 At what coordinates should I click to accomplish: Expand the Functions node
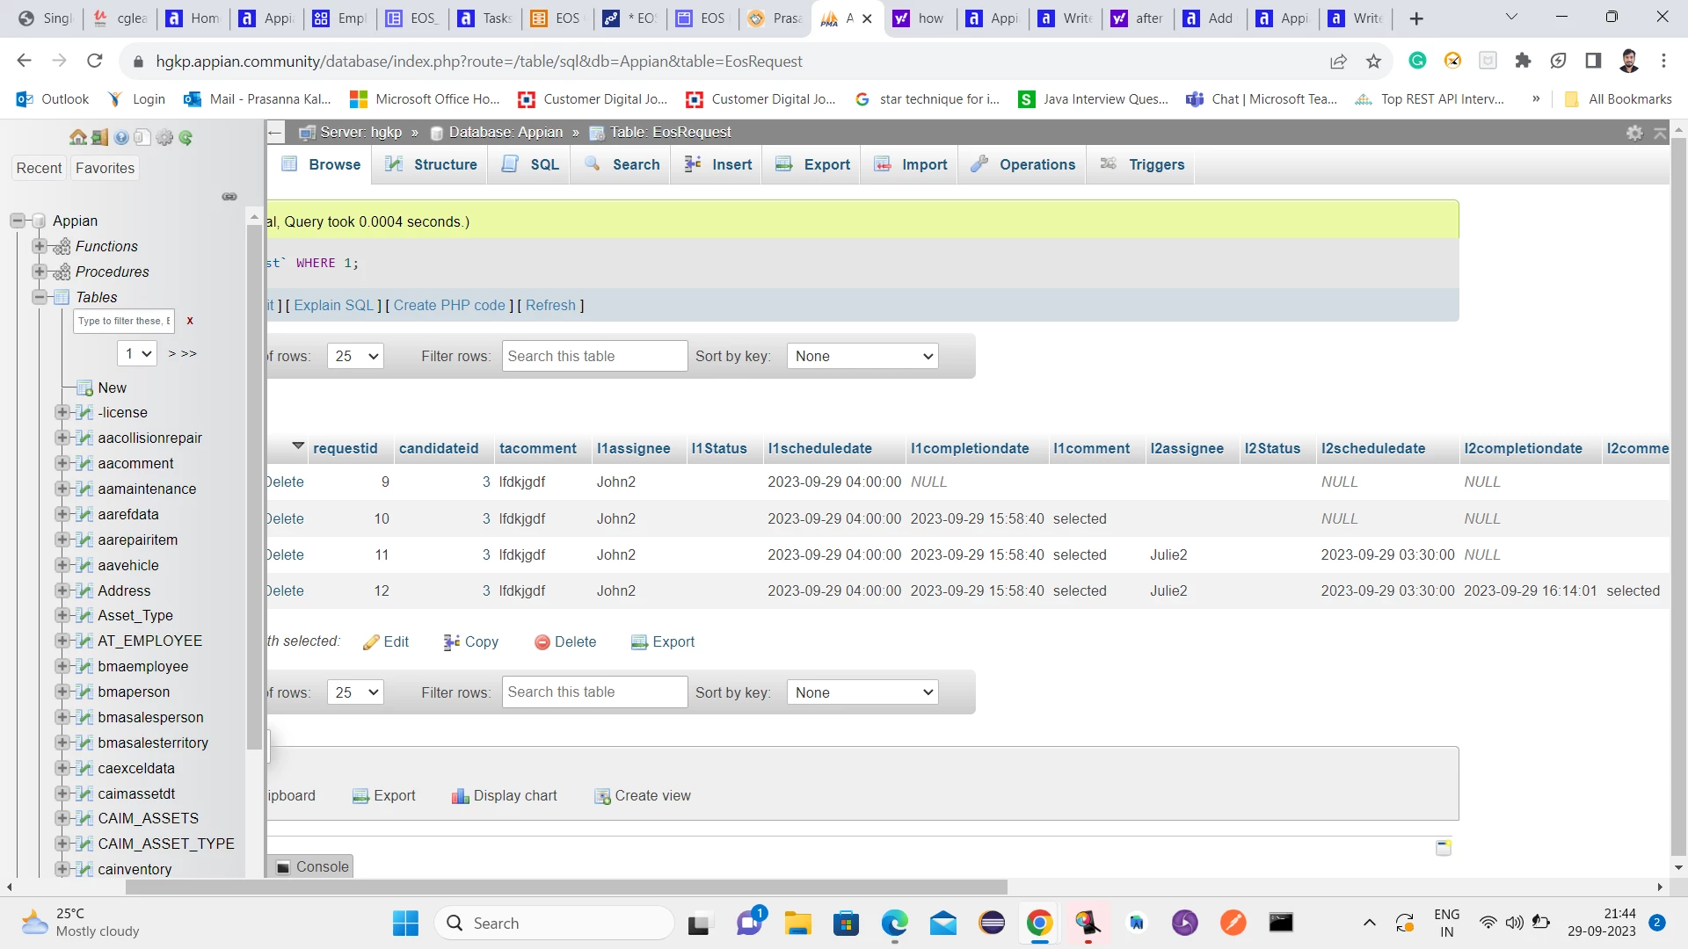[x=39, y=246]
